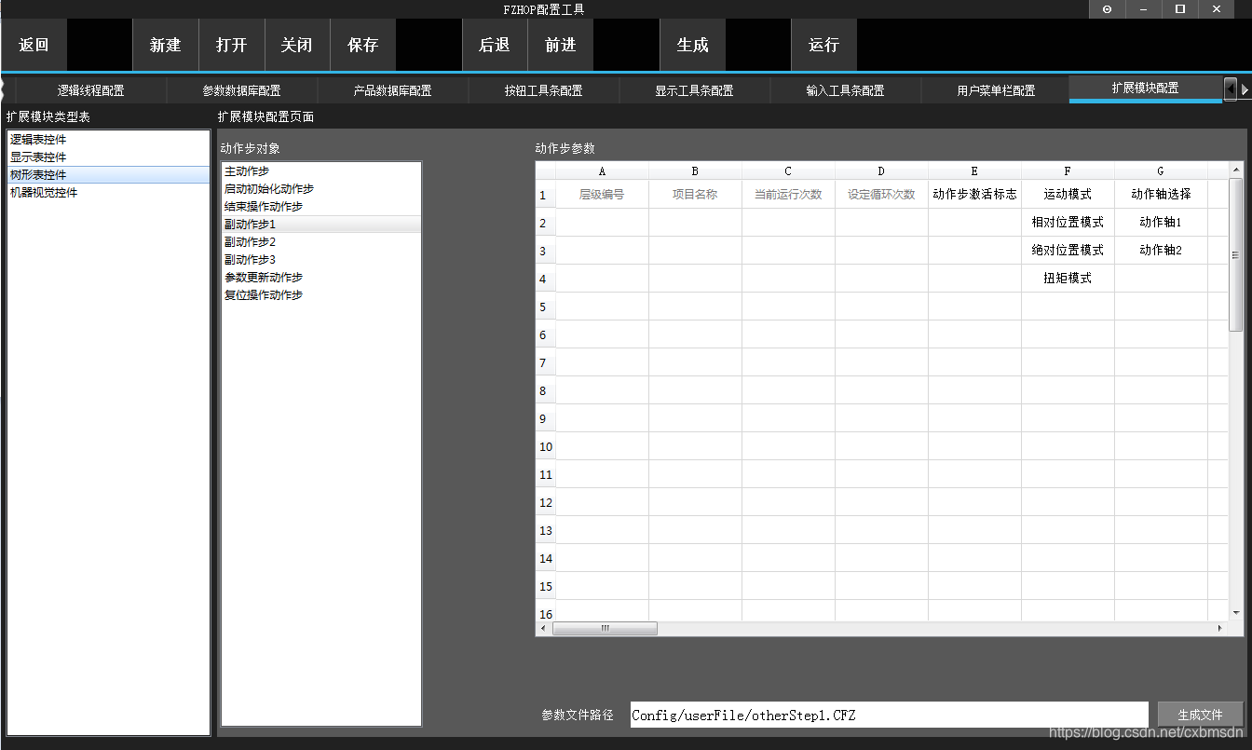Click the 动作轴选择 cell
This screenshot has width=1252, height=750.
[1161, 195]
